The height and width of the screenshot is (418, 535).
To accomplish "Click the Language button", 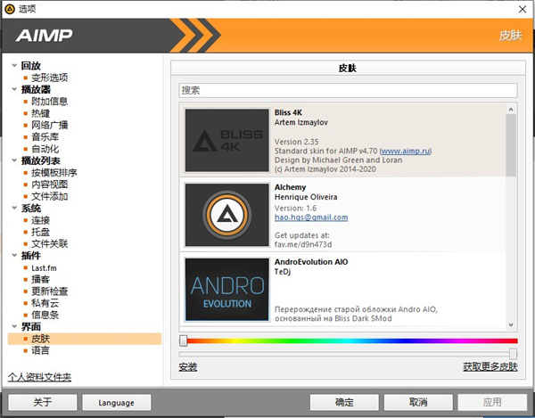I will point(116,402).
